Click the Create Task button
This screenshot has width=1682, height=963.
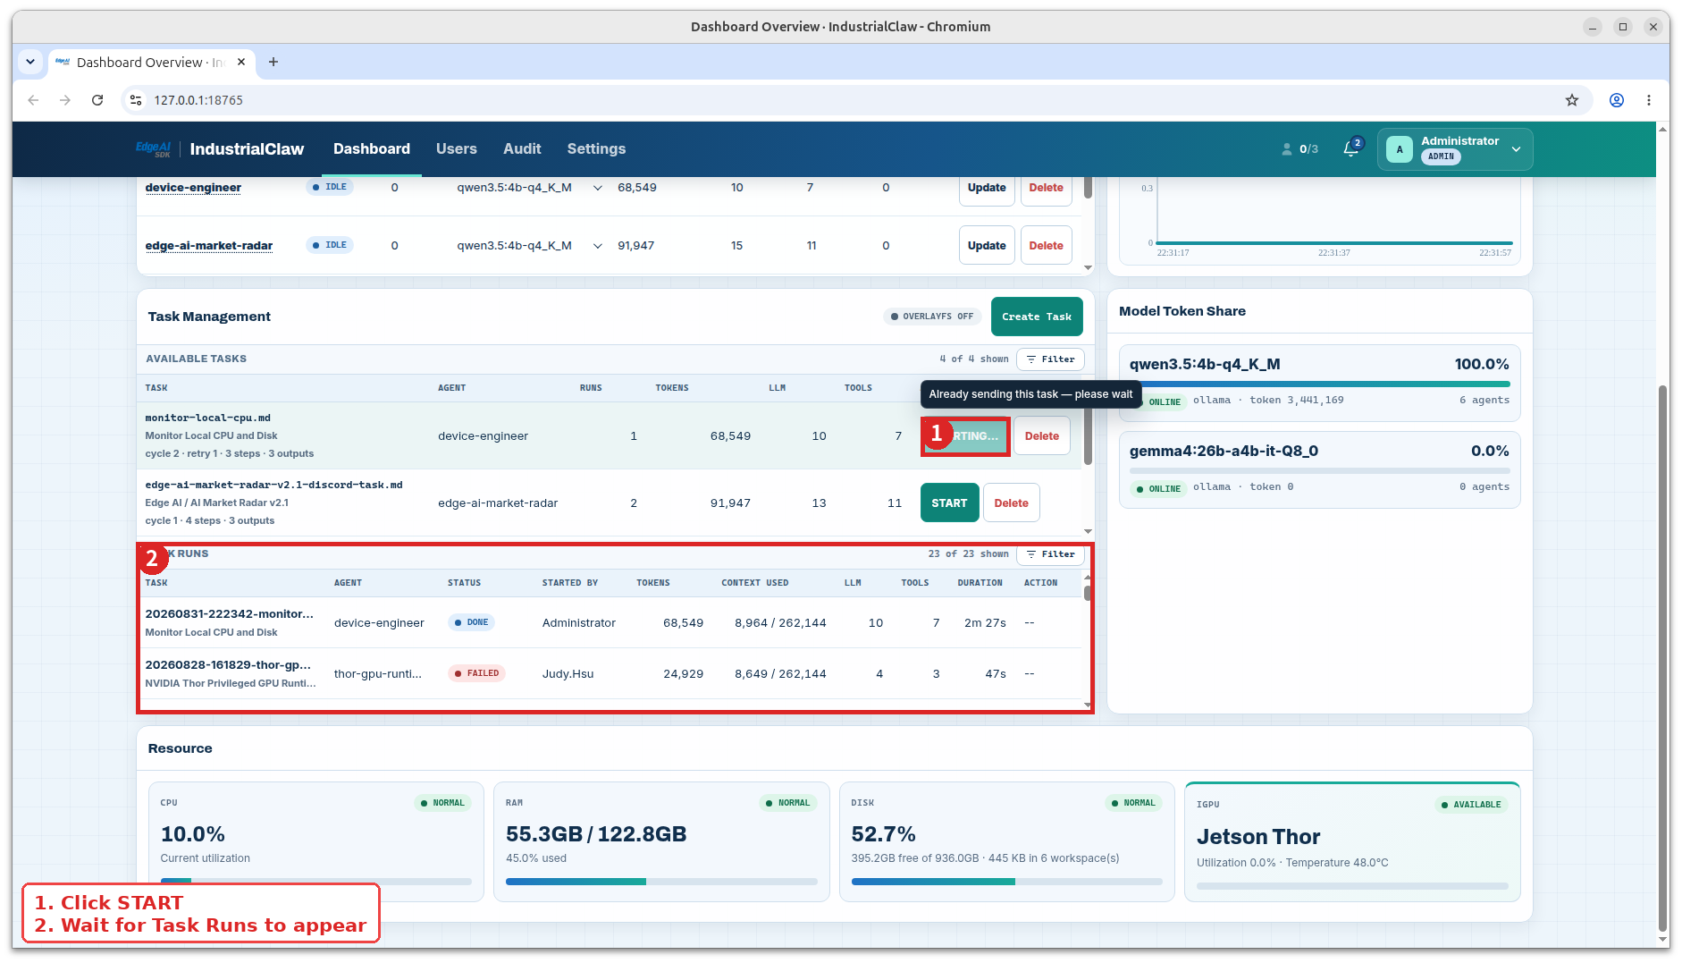1037,317
